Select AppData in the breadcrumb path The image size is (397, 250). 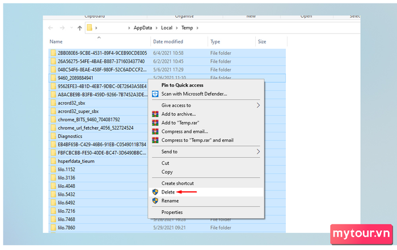tap(143, 28)
